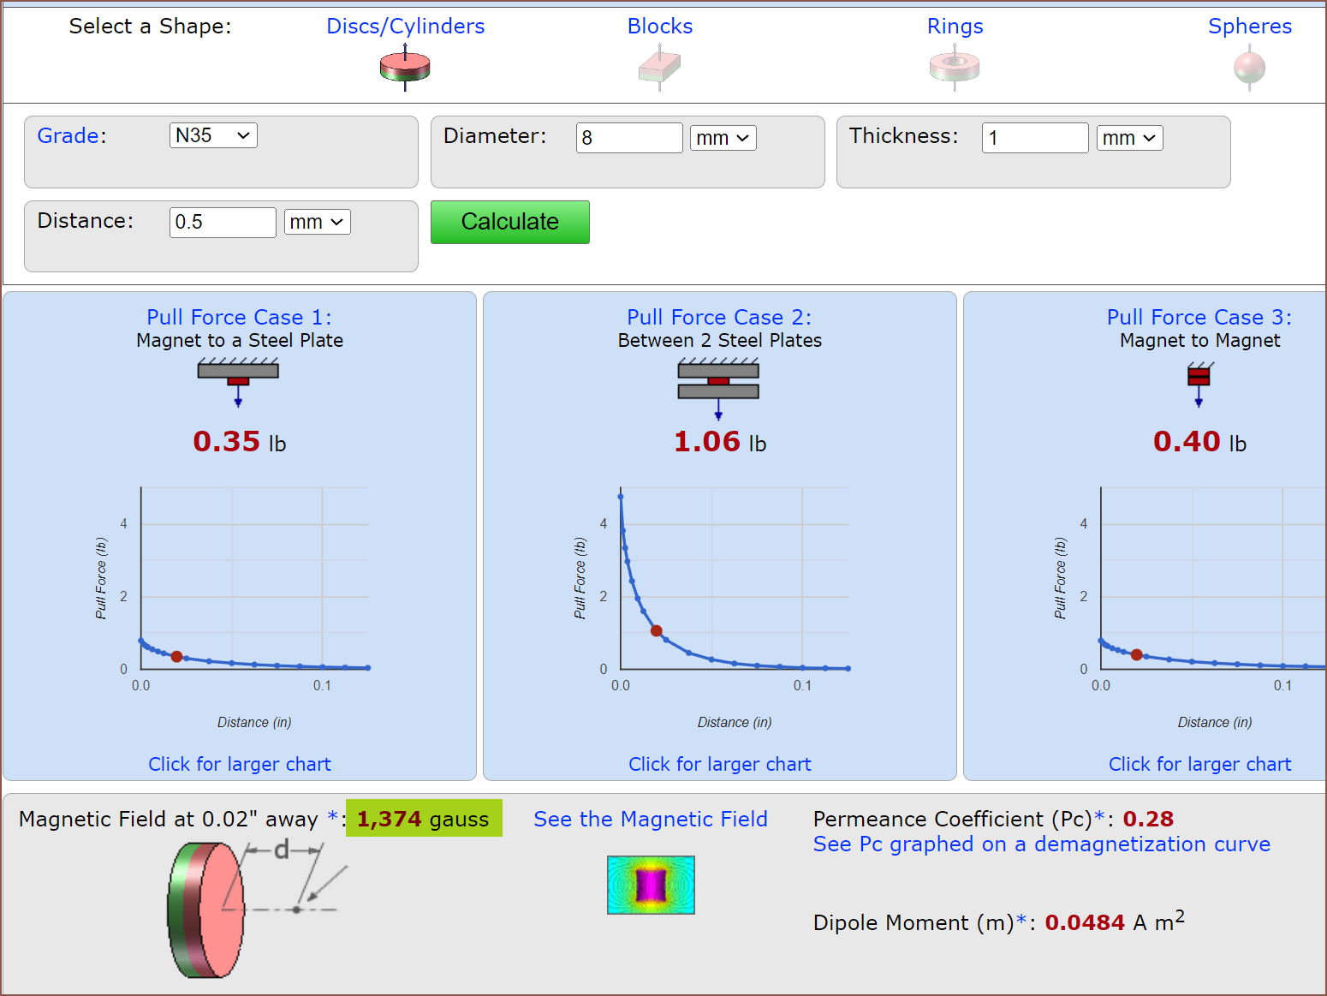The height and width of the screenshot is (996, 1327).
Task: Select the Spheres magnet shape icon
Action: click(1249, 68)
